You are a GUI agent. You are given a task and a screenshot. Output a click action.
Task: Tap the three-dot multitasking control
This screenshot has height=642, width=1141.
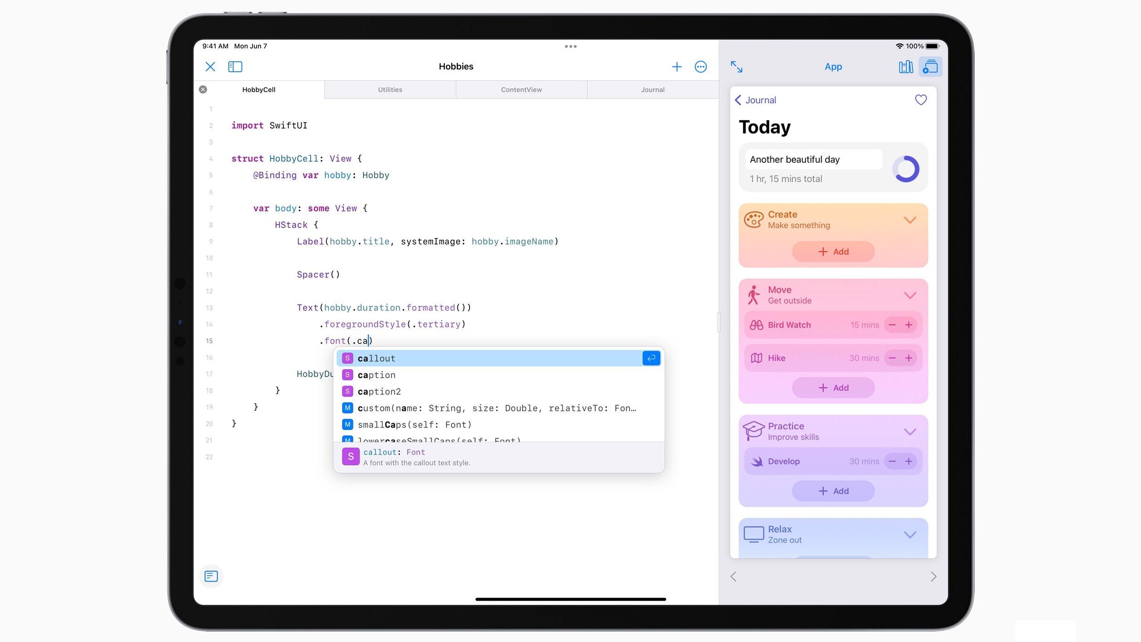pos(570,46)
